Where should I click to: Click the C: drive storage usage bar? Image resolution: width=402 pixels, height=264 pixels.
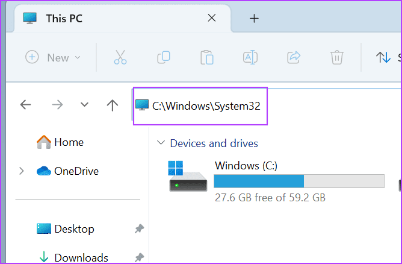pyautogui.click(x=299, y=181)
